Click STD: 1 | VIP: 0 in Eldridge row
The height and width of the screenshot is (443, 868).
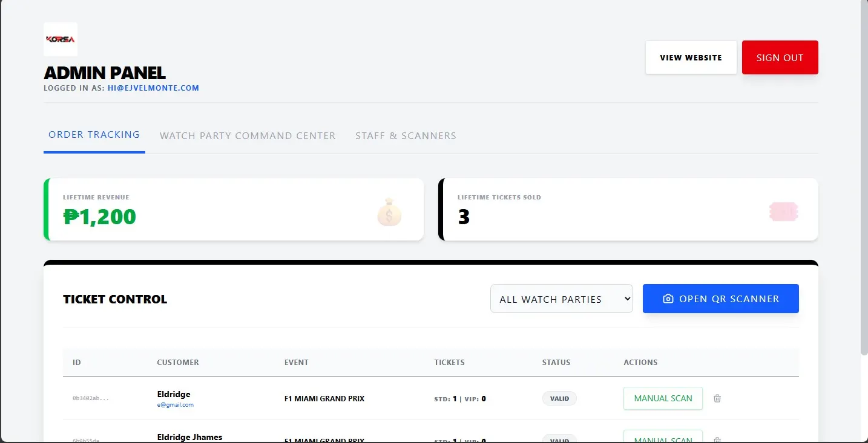pyautogui.click(x=460, y=399)
